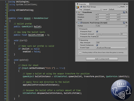134x101 pixels.
Task: Open the Event Type dropdown
Action: tap(111, 48)
